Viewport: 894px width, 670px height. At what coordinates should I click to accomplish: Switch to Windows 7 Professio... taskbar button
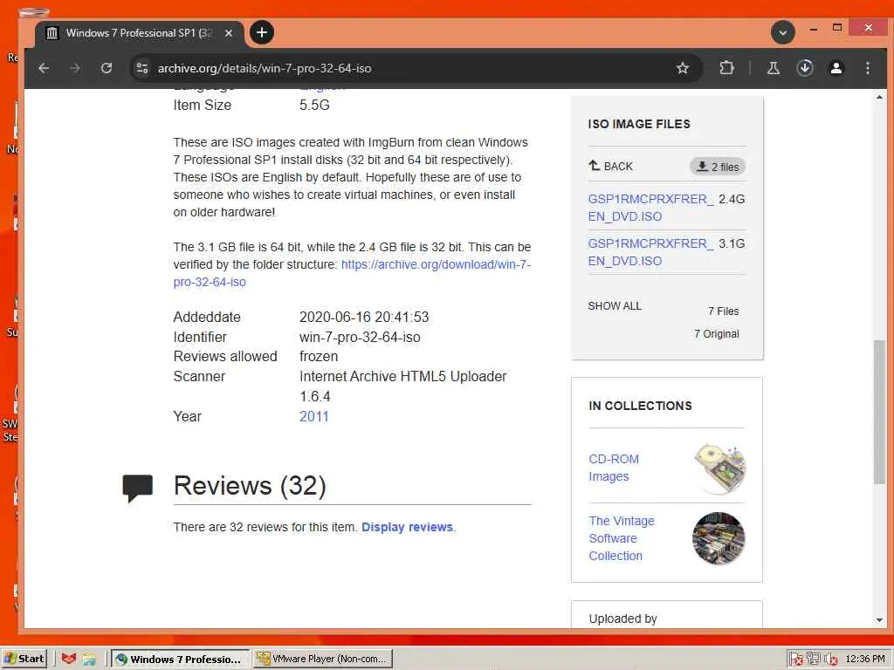tap(180, 660)
